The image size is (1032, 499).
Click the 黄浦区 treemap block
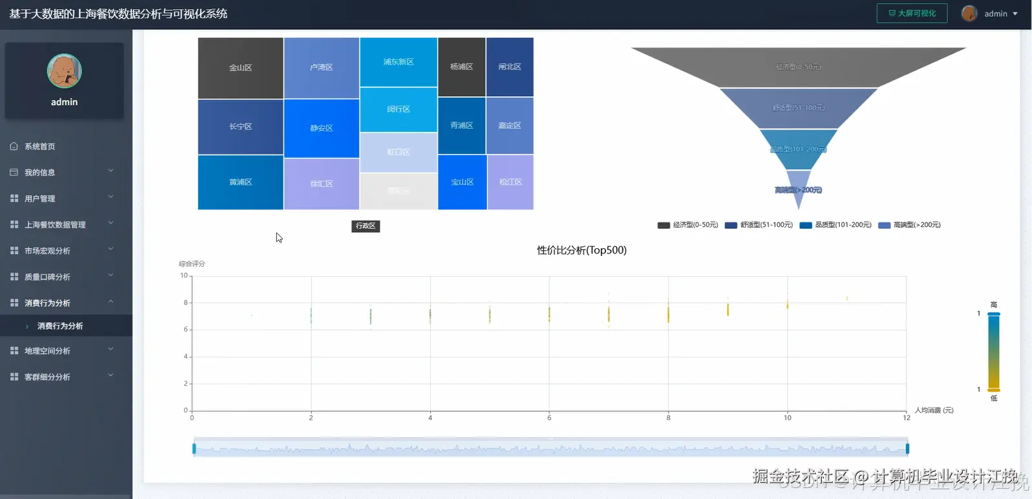tap(241, 182)
